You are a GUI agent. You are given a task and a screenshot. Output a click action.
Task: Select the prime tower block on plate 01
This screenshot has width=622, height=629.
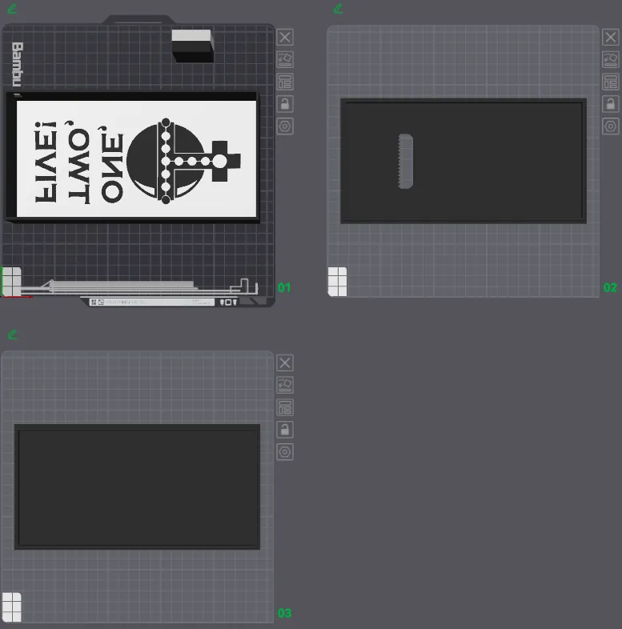[x=193, y=46]
